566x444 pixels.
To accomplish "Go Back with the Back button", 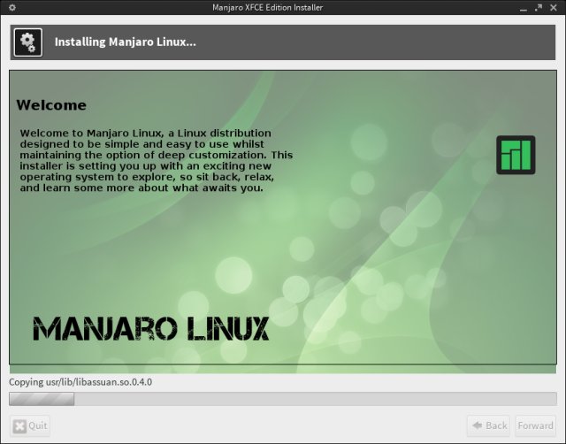I will tap(489, 426).
